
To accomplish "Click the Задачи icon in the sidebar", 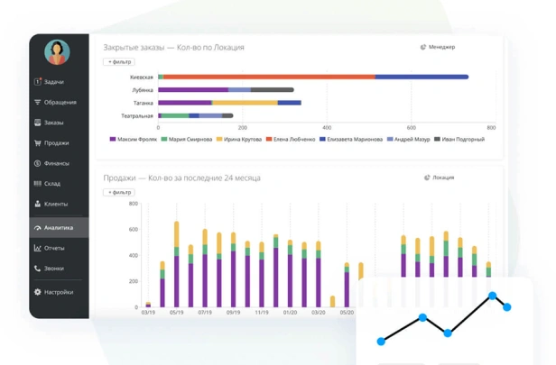I will click(x=37, y=82).
